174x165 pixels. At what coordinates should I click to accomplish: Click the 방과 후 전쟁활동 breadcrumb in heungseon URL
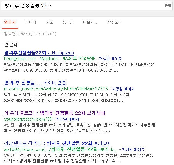coord(79,58)
